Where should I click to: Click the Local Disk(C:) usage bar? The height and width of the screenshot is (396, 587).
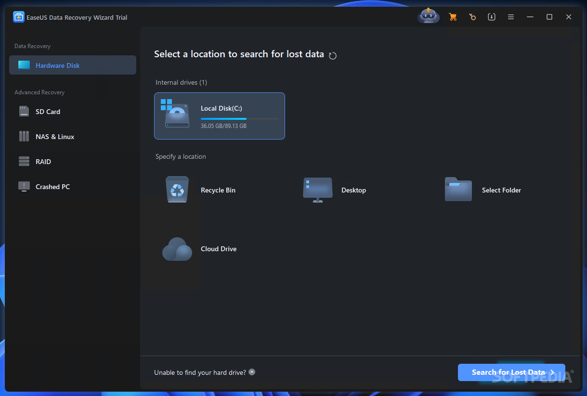click(x=239, y=118)
